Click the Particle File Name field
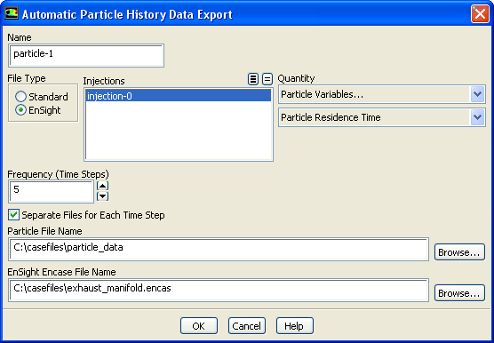 click(219, 249)
